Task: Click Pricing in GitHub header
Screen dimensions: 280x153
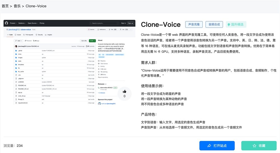Action: [x=42, y=23]
